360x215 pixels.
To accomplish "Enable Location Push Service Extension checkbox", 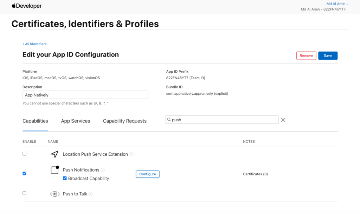I will (x=25, y=154).
